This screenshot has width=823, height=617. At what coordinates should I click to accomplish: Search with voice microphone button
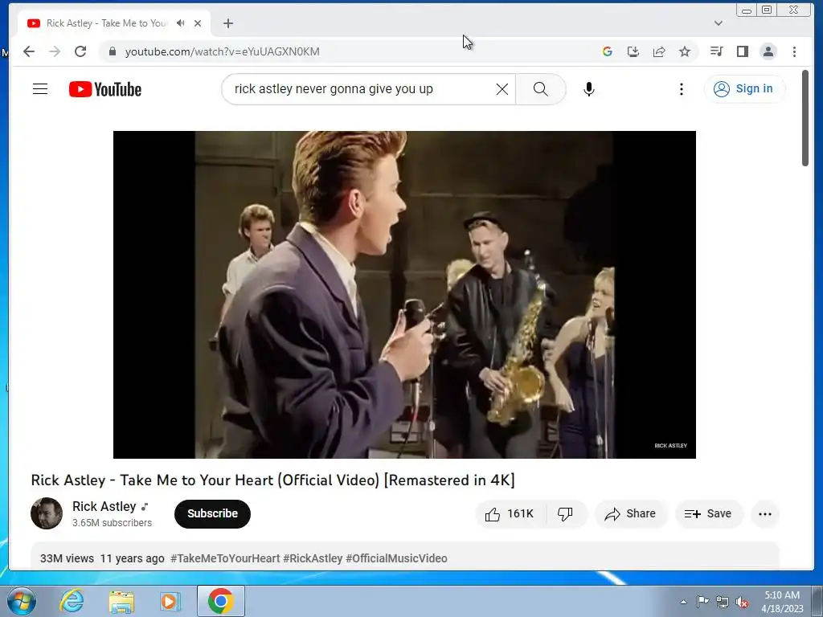[589, 89]
